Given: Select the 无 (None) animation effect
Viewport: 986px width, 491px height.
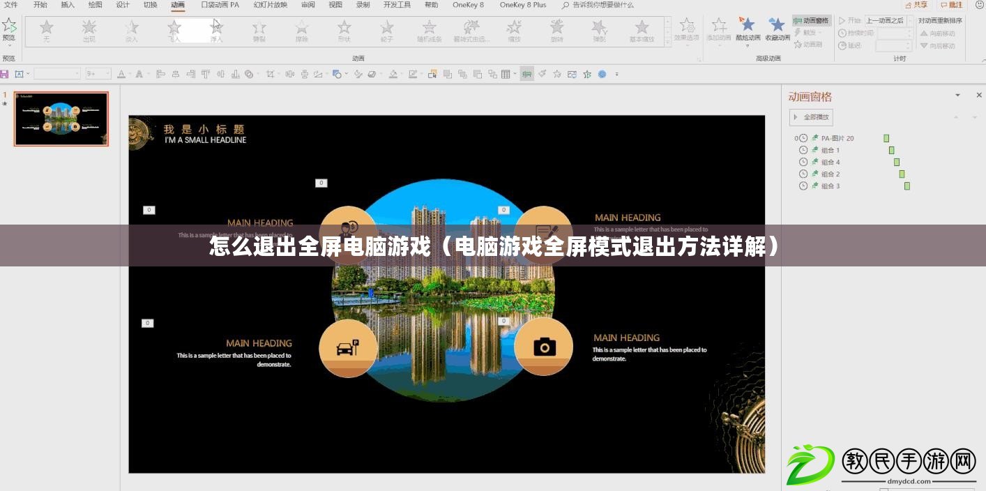Looking at the screenshot, I should pyautogui.click(x=46, y=31).
